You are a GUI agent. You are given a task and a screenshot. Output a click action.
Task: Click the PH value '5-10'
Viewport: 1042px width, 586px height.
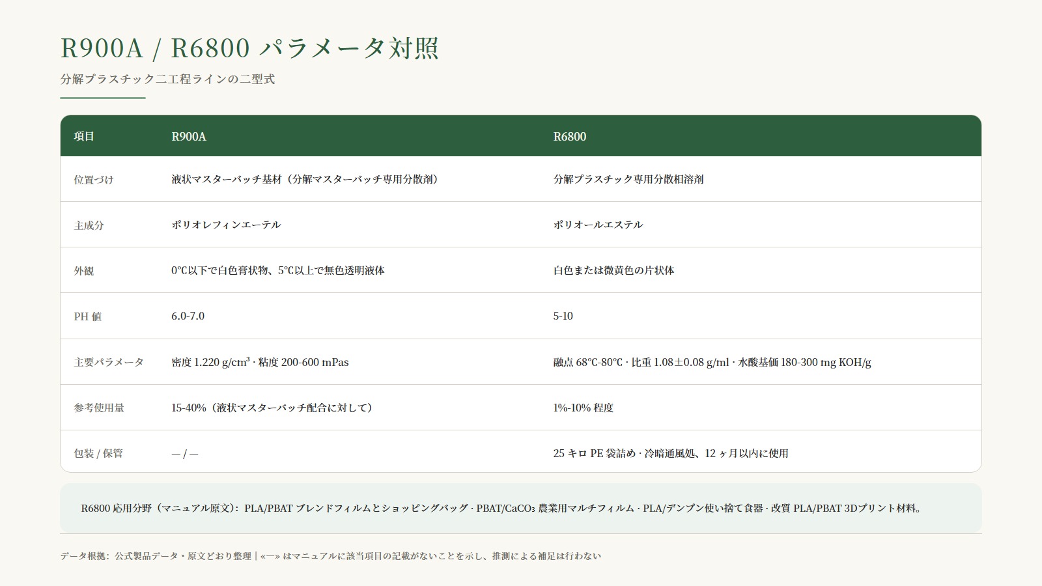coord(563,316)
